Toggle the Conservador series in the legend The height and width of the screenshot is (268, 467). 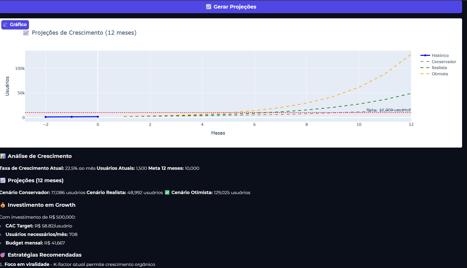(x=443, y=62)
